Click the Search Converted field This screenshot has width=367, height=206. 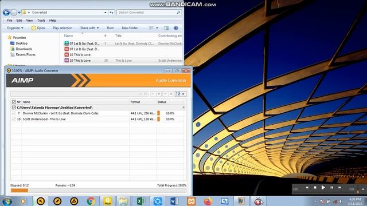[149, 13]
